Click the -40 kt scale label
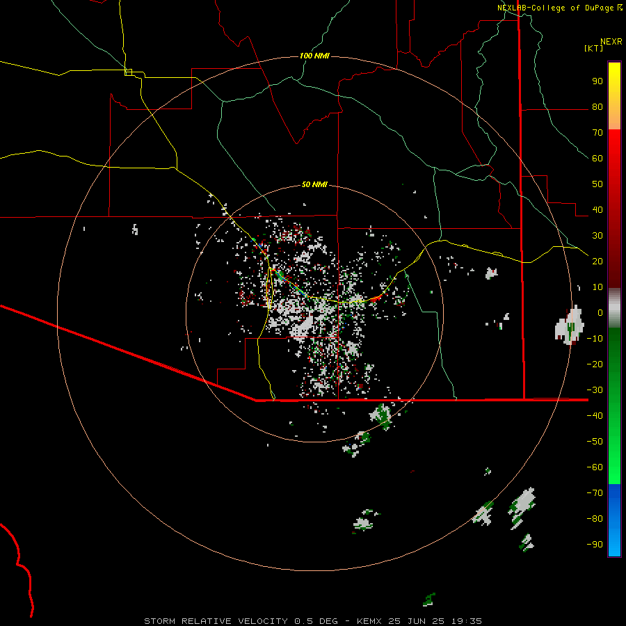The height and width of the screenshot is (626, 626). pos(595,416)
